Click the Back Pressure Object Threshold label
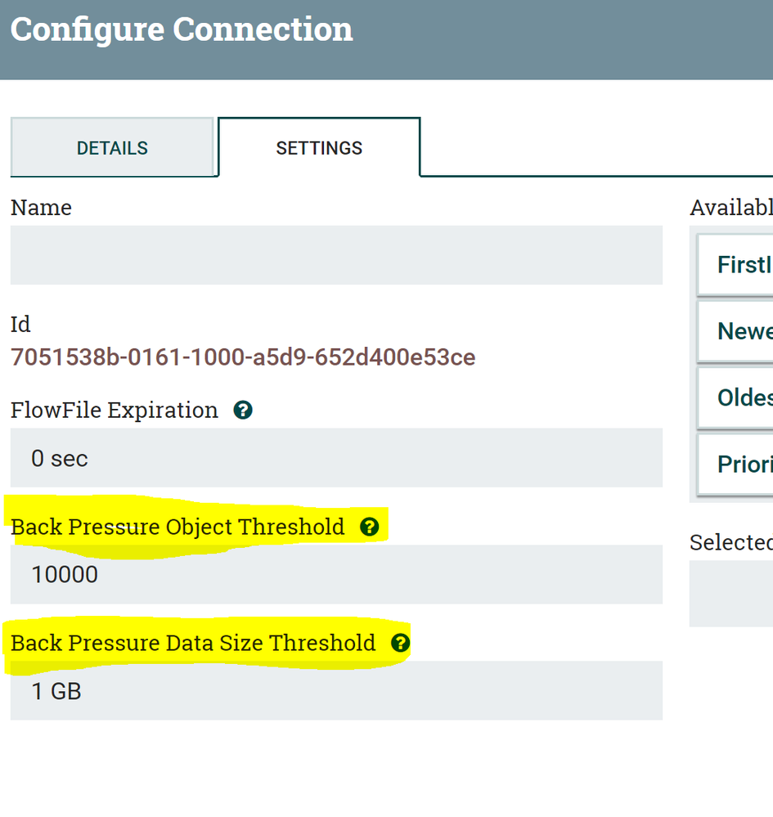The width and height of the screenshot is (773, 817). (x=178, y=527)
